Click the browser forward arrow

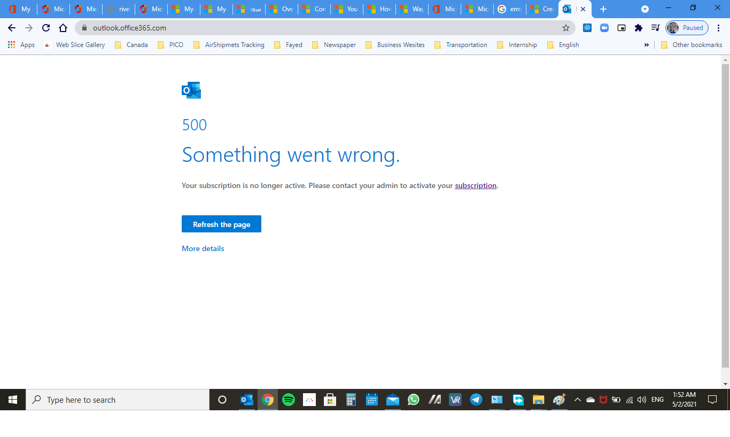[29, 28]
